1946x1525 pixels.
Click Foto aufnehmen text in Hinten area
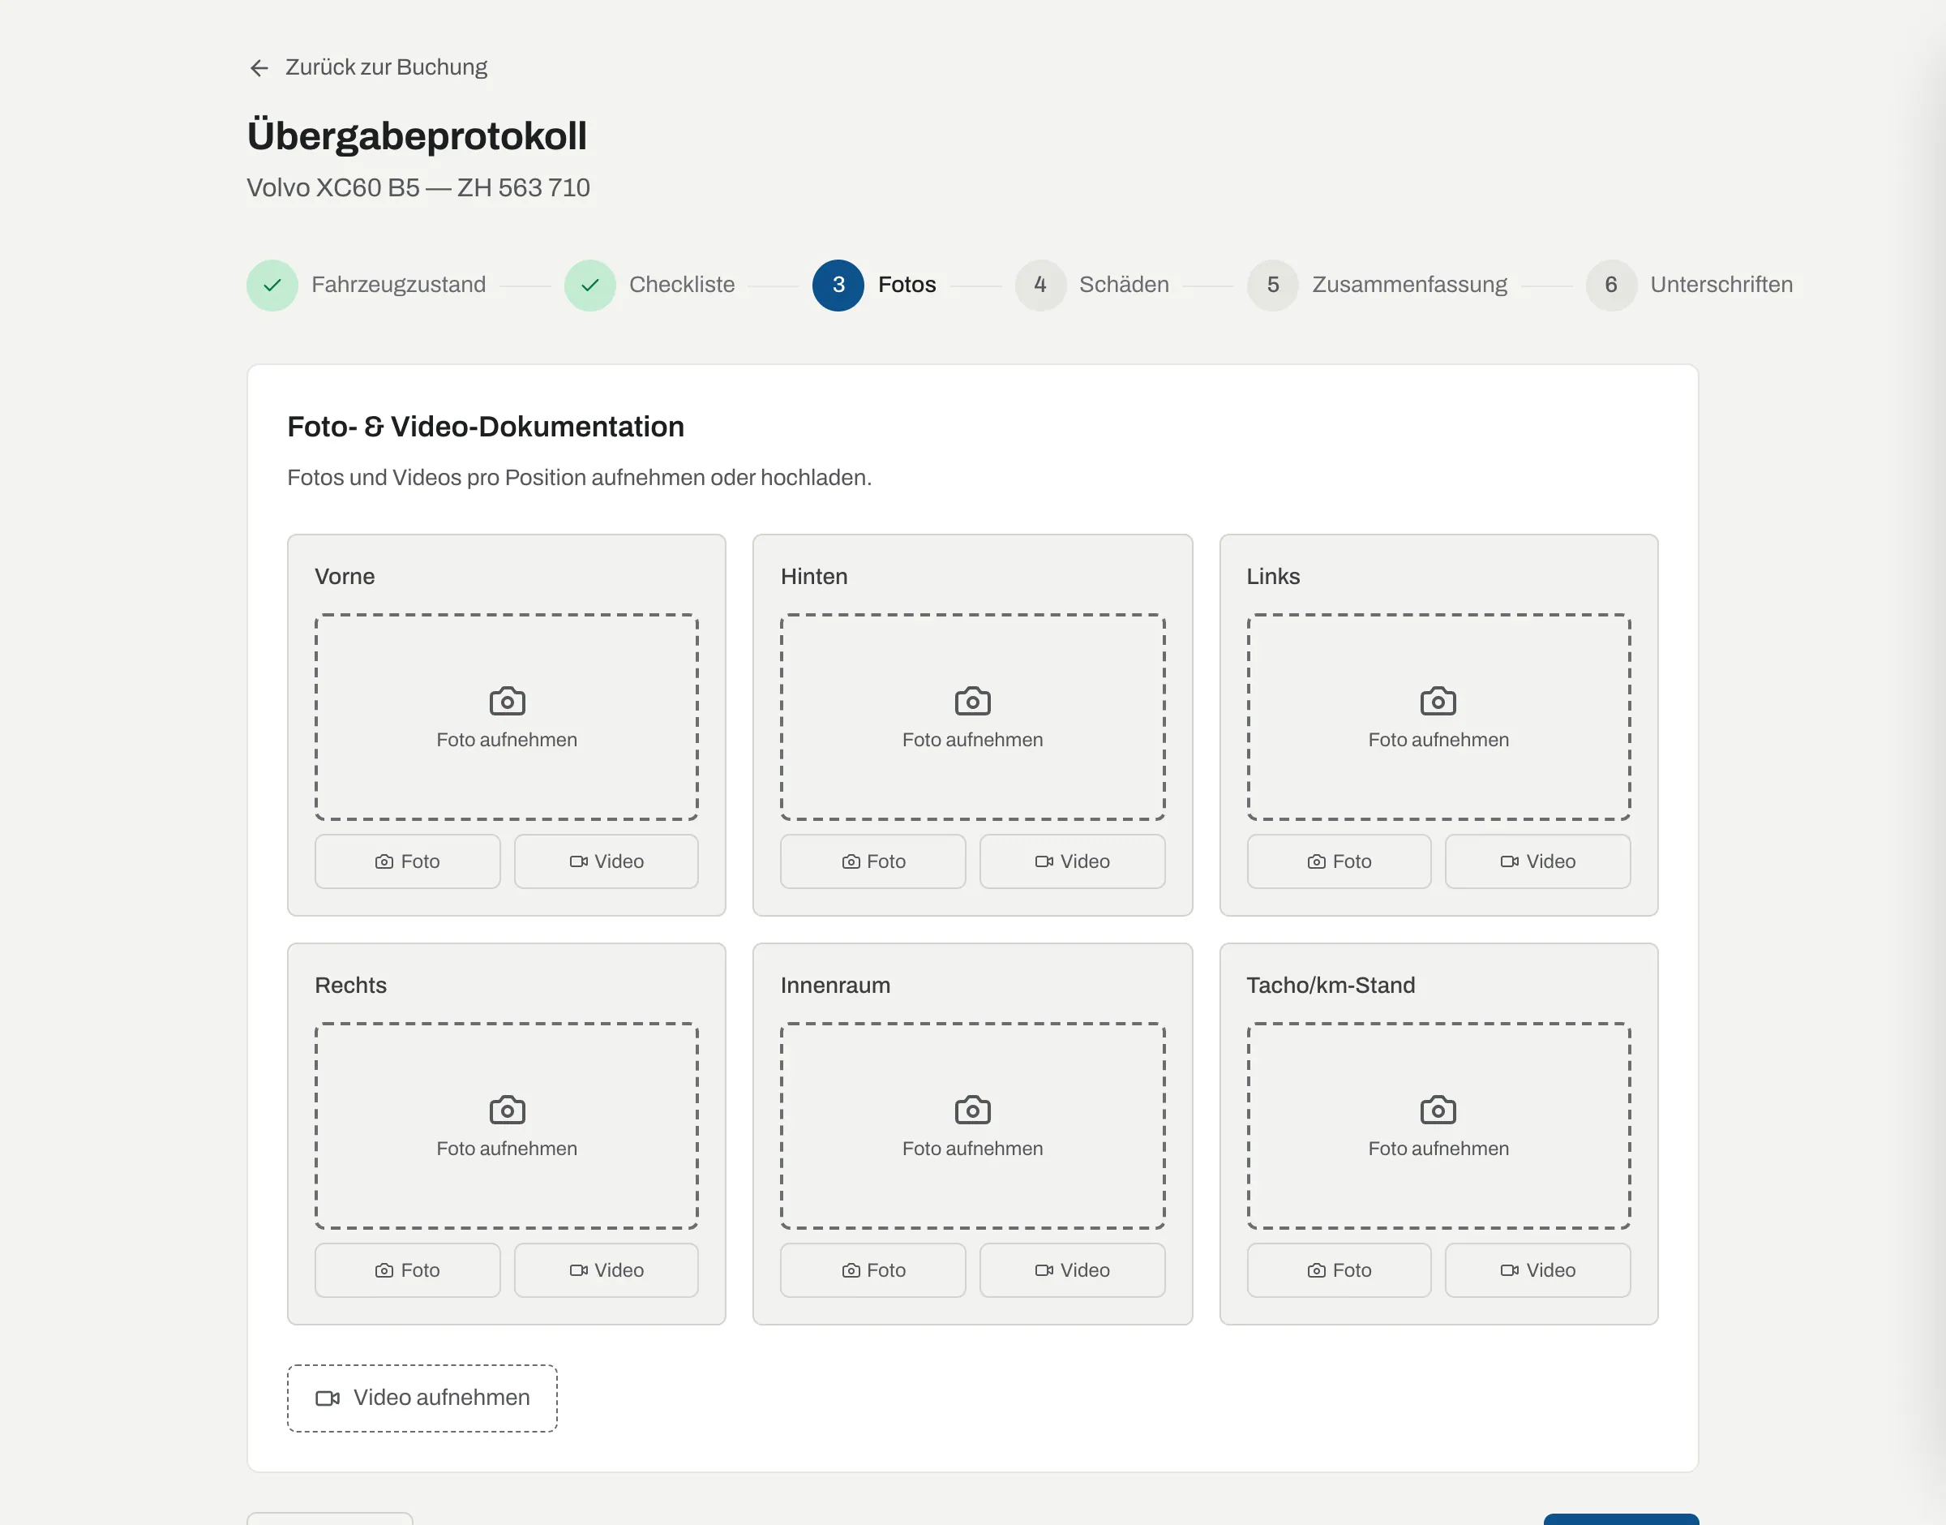click(x=972, y=740)
